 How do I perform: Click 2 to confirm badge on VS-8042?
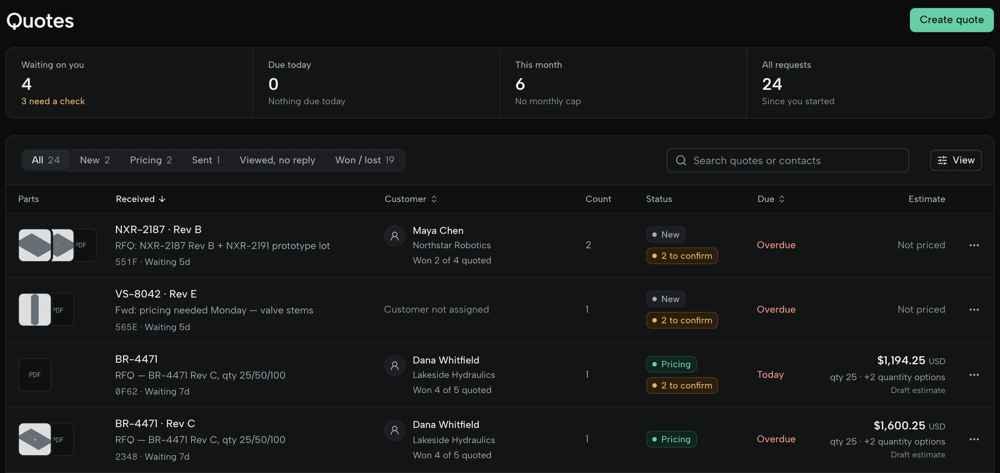(682, 320)
